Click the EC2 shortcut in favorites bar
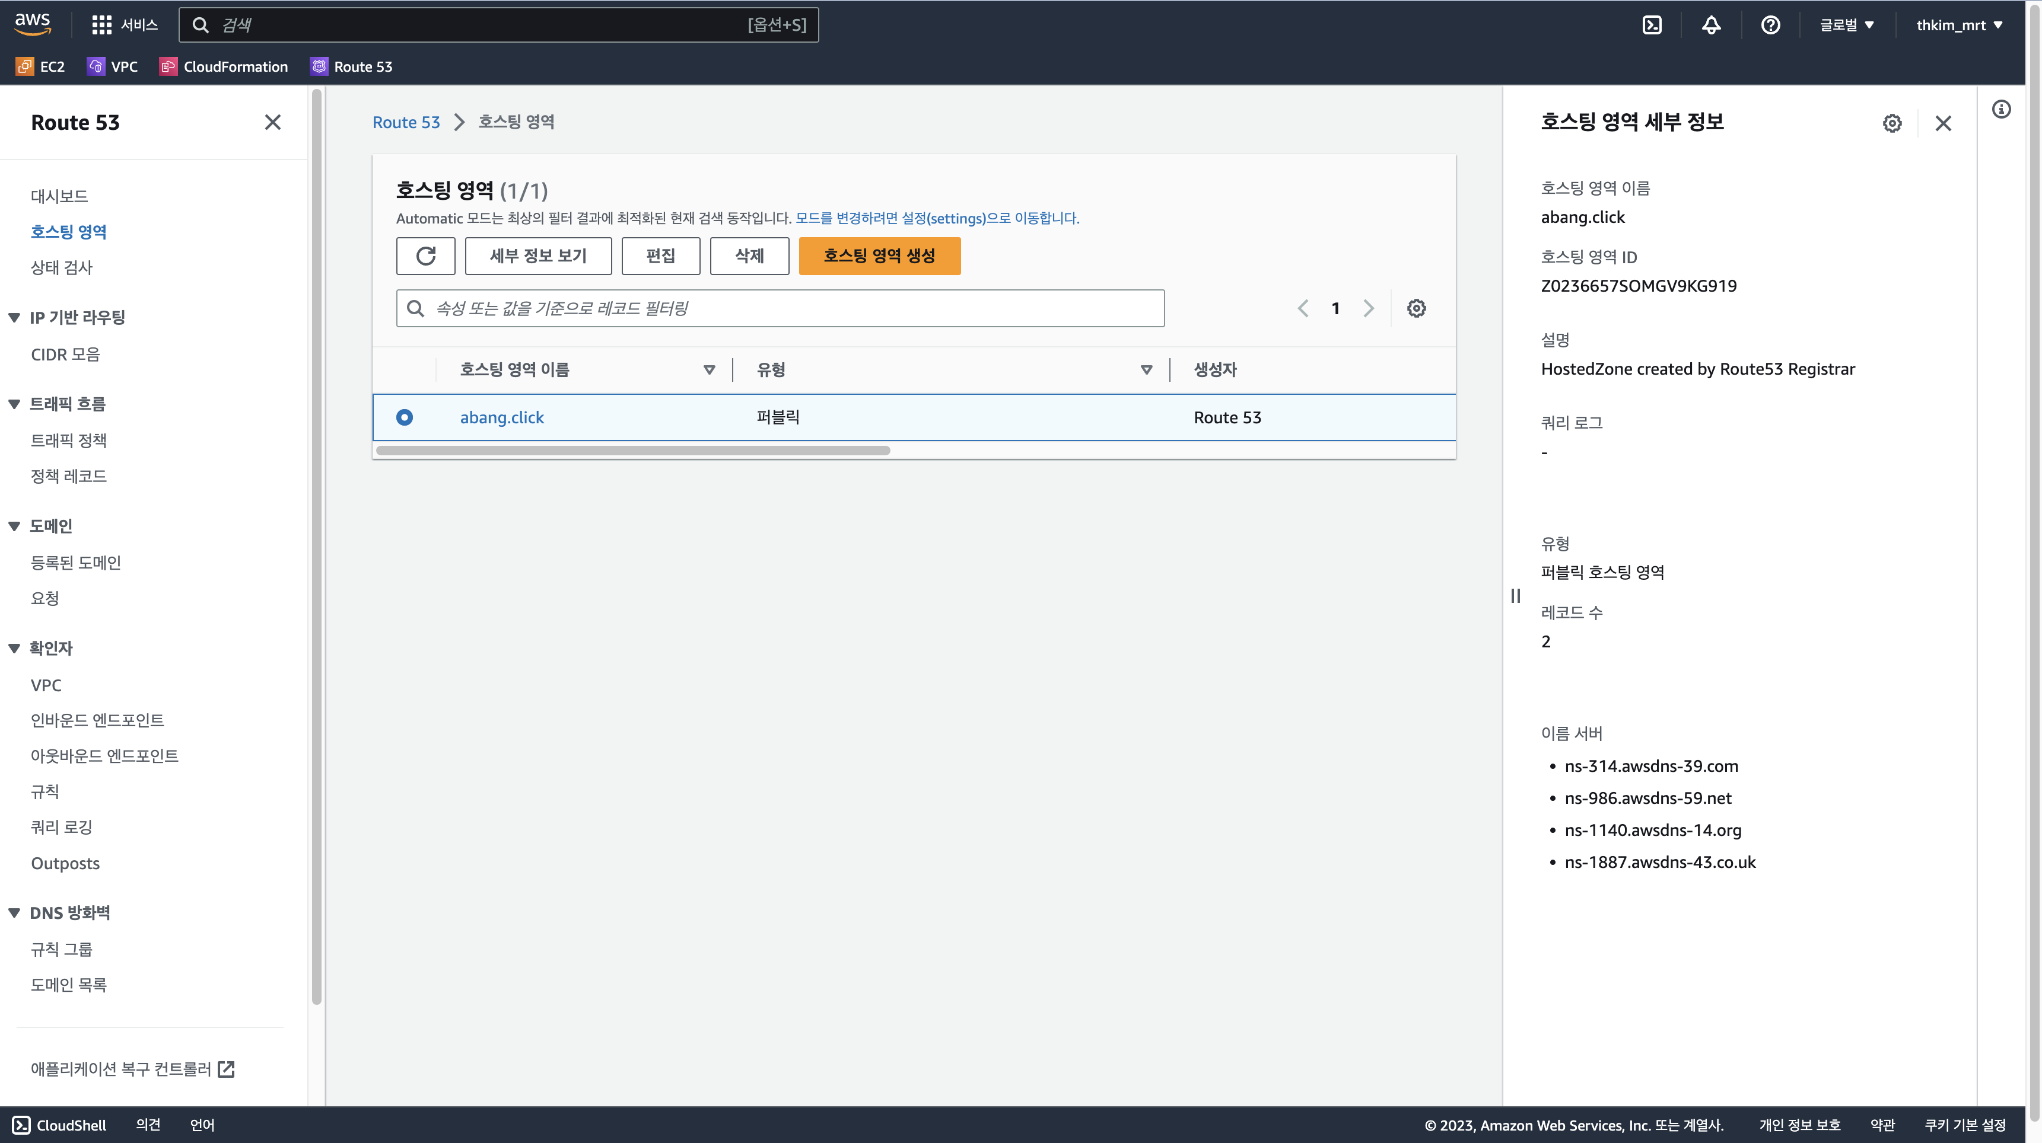Image resolution: width=2042 pixels, height=1143 pixels. (41, 66)
